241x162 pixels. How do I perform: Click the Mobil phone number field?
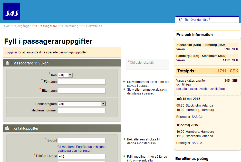coord(82,156)
